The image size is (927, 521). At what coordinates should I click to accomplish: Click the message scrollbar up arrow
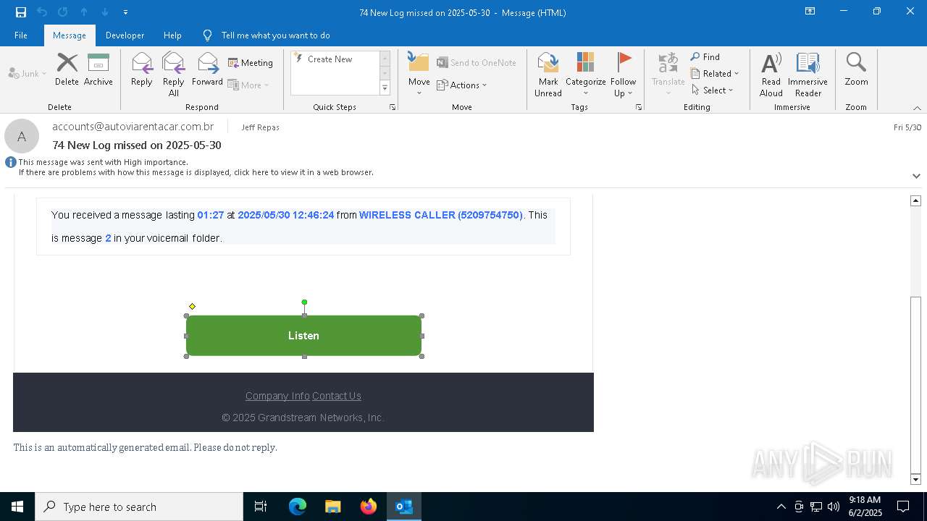(x=915, y=200)
